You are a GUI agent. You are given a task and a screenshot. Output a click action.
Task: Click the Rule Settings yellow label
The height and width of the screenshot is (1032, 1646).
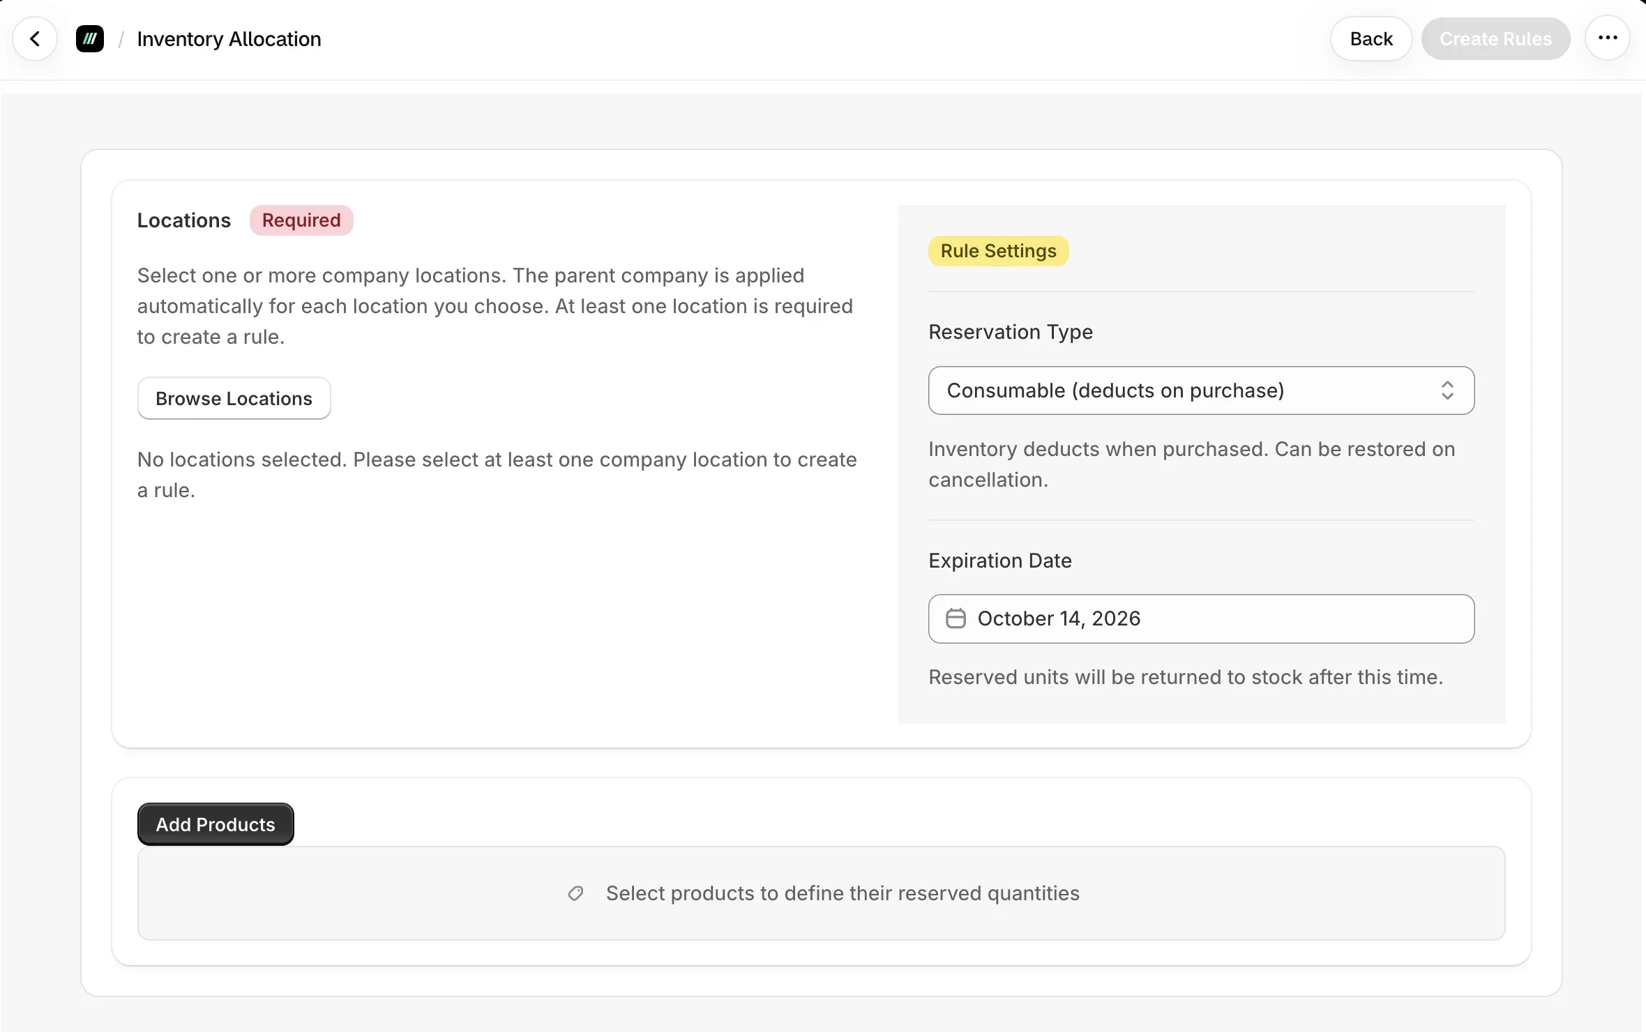[x=998, y=251]
